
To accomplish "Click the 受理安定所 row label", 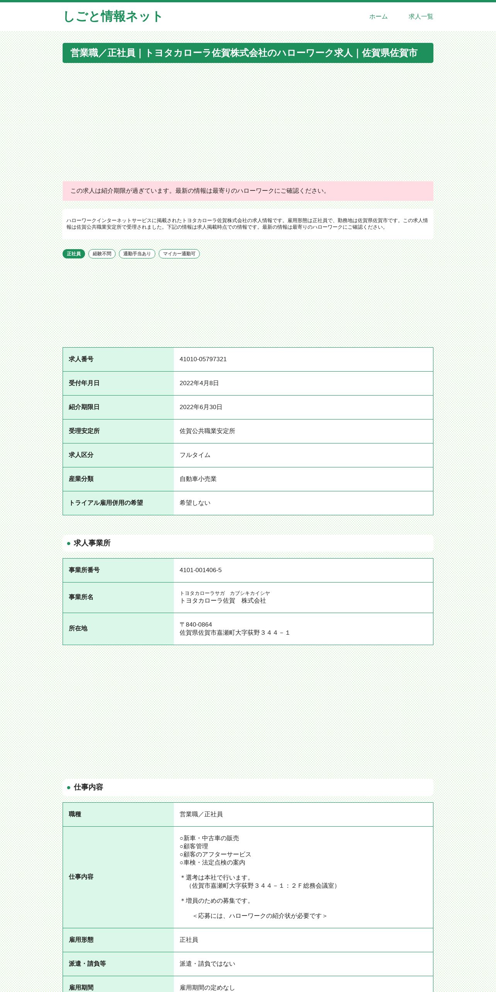I will [84, 431].
